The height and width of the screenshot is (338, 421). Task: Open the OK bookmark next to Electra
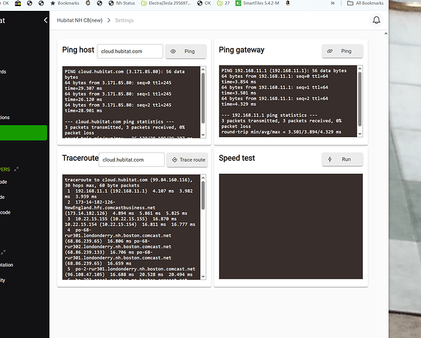[x=204, y=3]
